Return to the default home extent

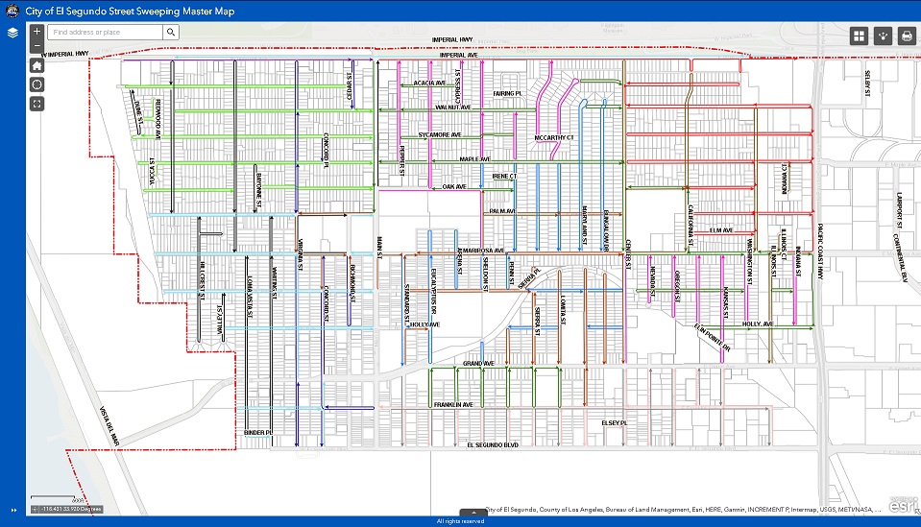36,65
